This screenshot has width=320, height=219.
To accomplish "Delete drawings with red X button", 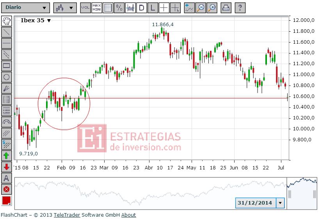I will pos(7,189).
